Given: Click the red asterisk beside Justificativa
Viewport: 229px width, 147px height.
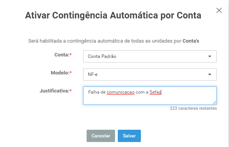Looking at the screenshot, I should 70,90.
